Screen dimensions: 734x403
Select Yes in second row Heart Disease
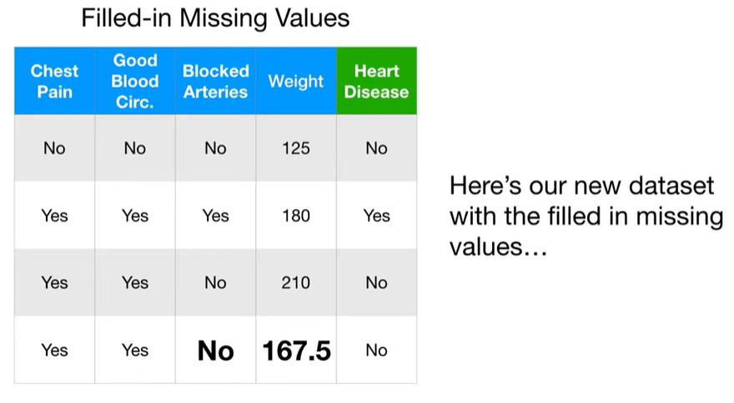tap(377, 216)
